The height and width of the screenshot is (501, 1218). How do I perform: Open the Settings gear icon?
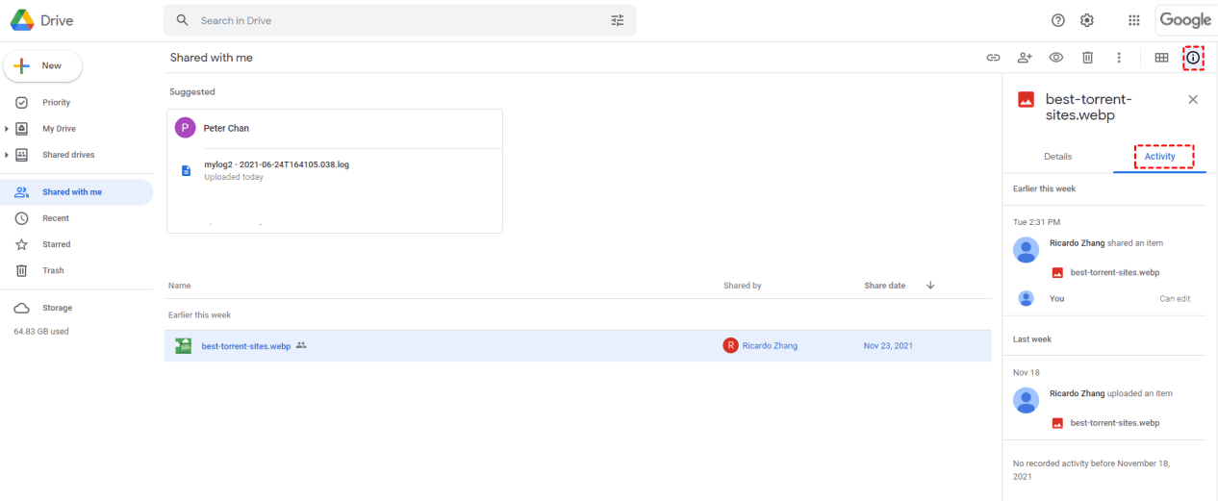coord(1087,20)
